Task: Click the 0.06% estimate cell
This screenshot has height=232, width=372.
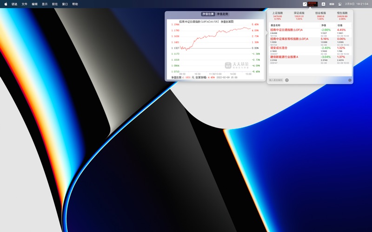Action: point(341,39)
